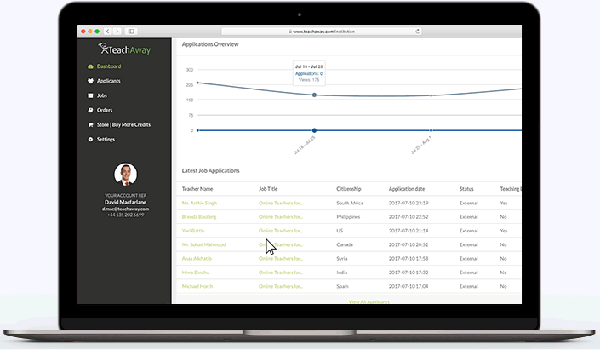Click the 'Philippines' citizenship cell
The image size is (600, 350).
348,217
